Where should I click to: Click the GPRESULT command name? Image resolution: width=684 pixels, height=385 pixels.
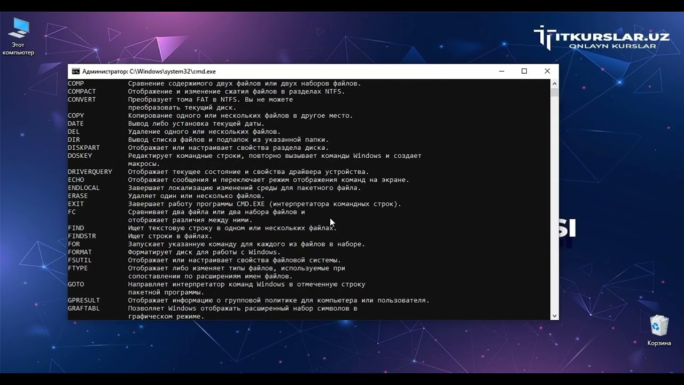click(84, 300)
